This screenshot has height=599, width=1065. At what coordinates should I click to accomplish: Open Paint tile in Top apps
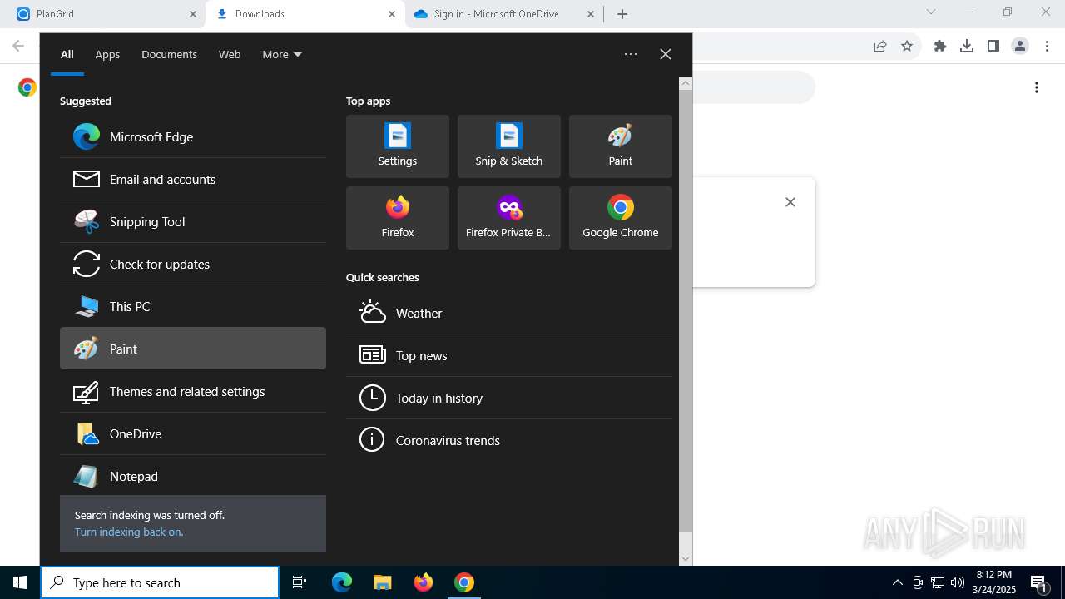coord(621,146)
